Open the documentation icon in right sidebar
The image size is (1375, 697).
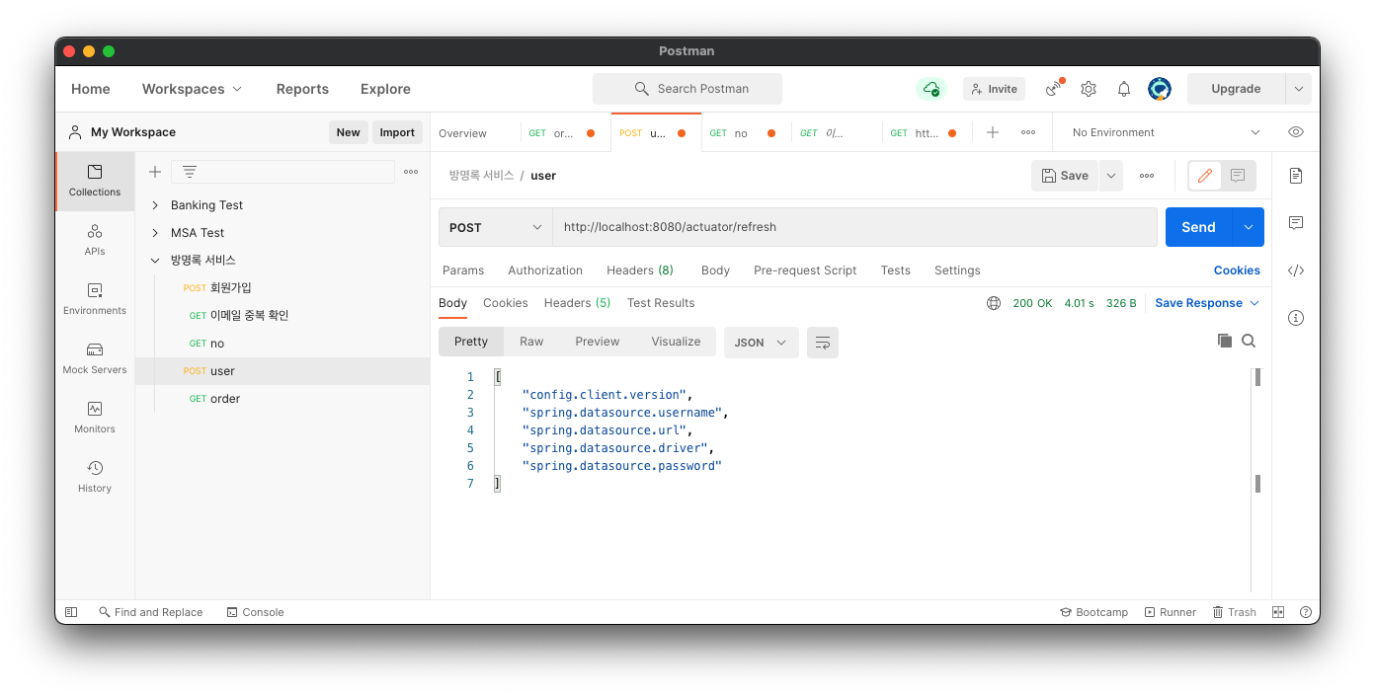(x=1296, y=176)
